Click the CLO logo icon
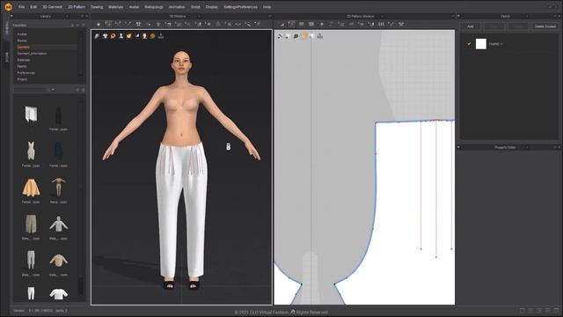This screenshot has width=563, height=317. point(8,7)
